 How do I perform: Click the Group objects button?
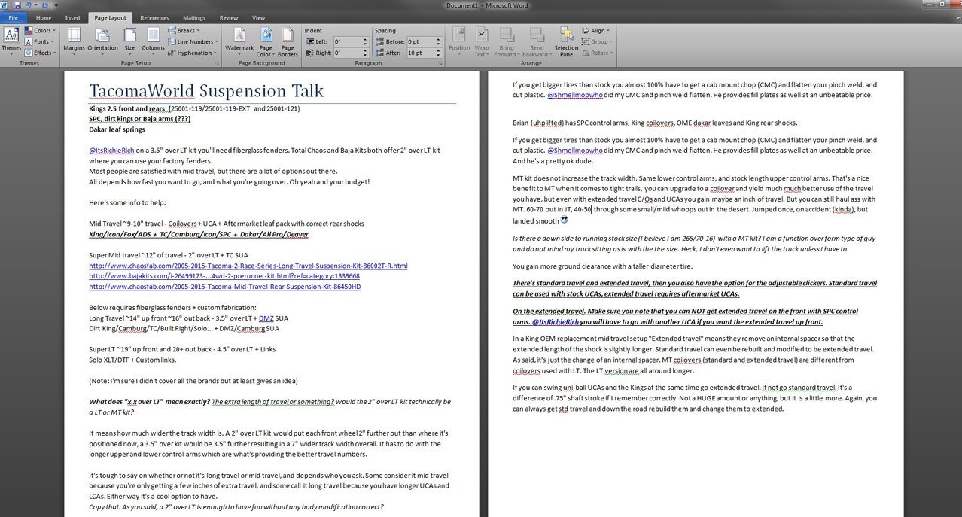coord(596,42)
